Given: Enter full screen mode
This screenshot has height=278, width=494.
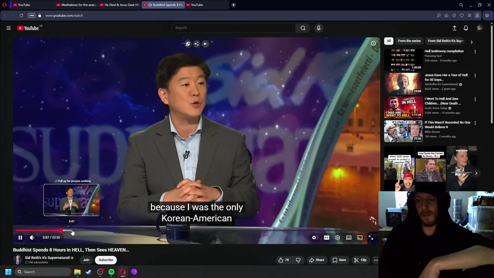Looking at the screenshot, I should tap(371, 237).
